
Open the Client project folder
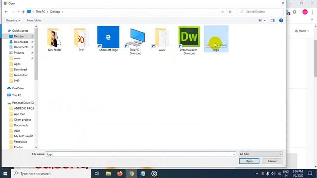coord(22,120)
